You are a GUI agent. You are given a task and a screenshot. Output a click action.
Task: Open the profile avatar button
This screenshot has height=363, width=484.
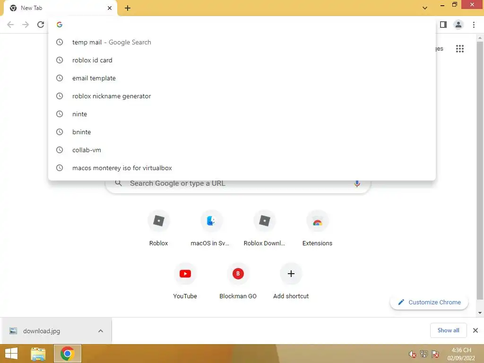click(x=458, y=25)
